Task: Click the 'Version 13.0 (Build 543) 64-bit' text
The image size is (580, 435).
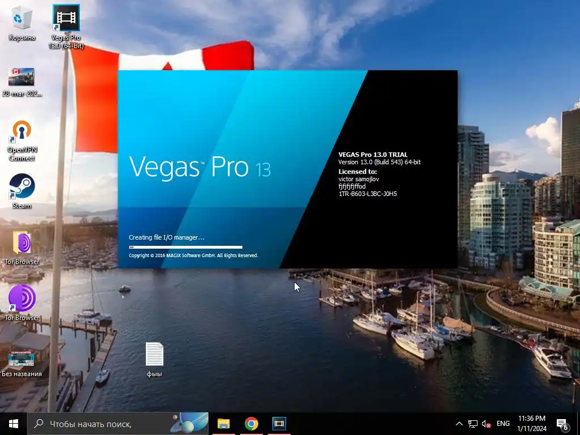Action: pos(379,162)
